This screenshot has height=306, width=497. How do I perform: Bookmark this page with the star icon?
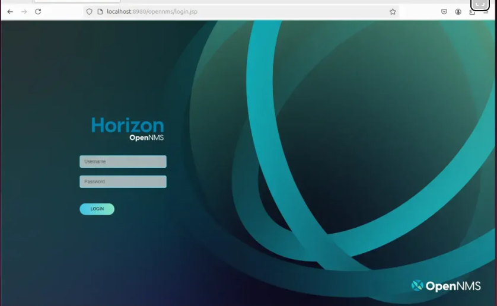click(x=393, y=11)
